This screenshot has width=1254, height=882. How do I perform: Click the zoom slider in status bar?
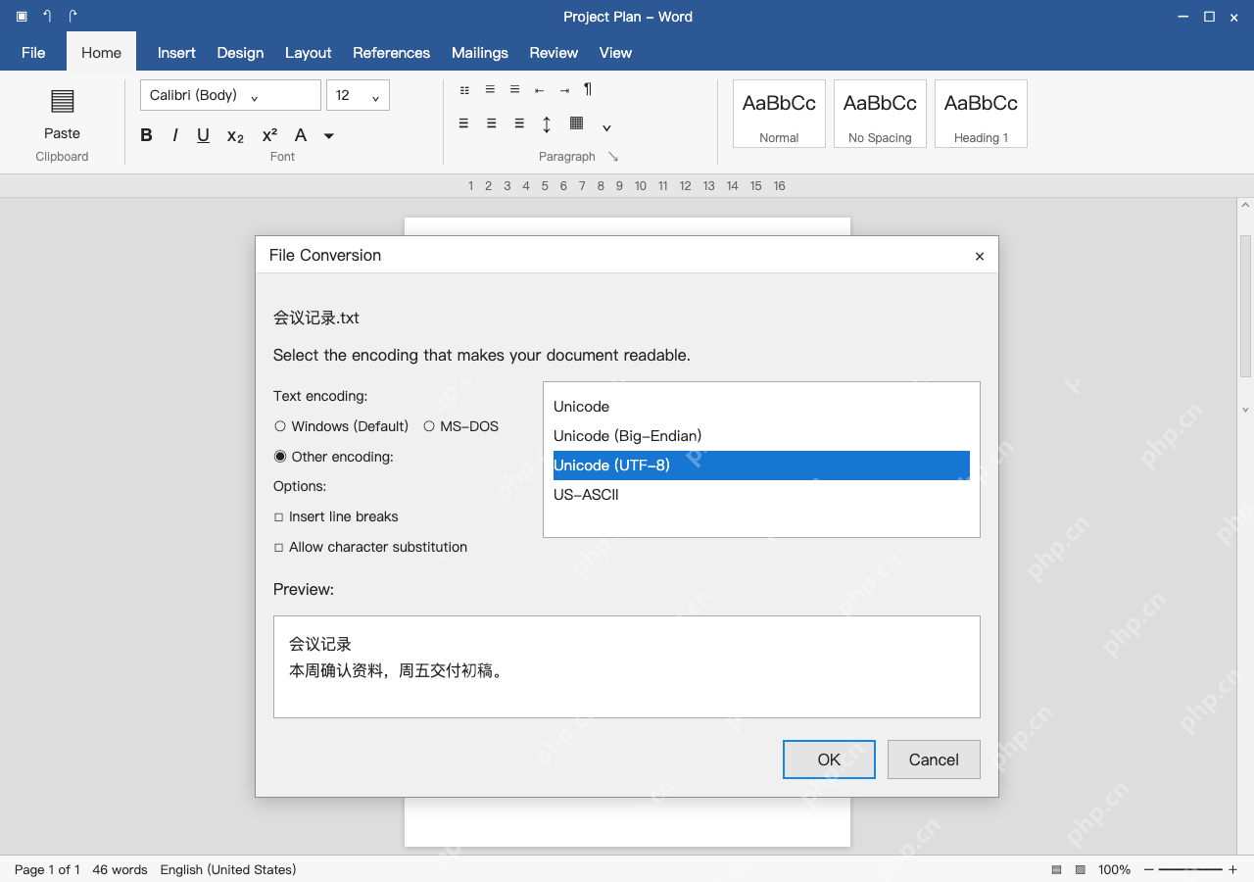1190,869
